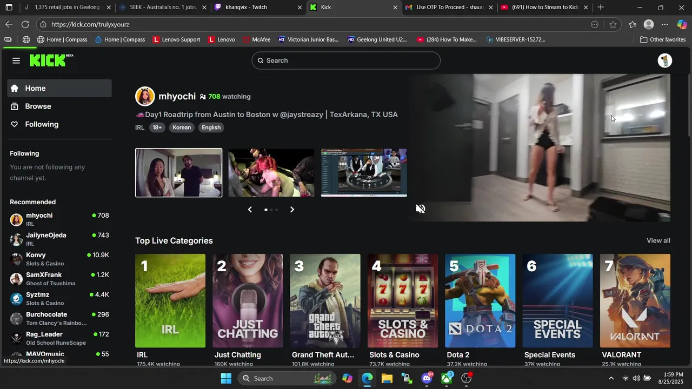The width and height of the screenshot is (692, 389).
Task: Click the browser address bar URL
Action: [x=90, y=24]
